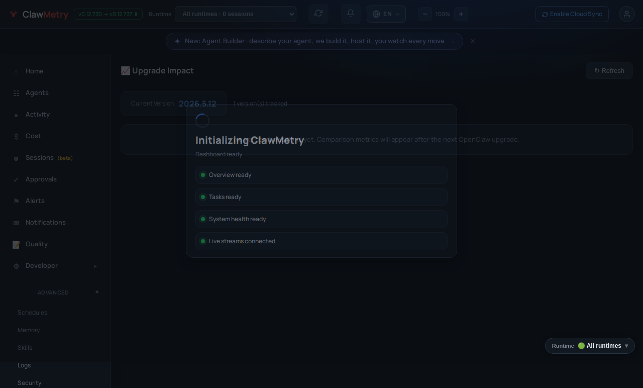The width and height of the screenshot is (643, 388).
Task: Click 'System health ready' status row
Action: point(321,219)
